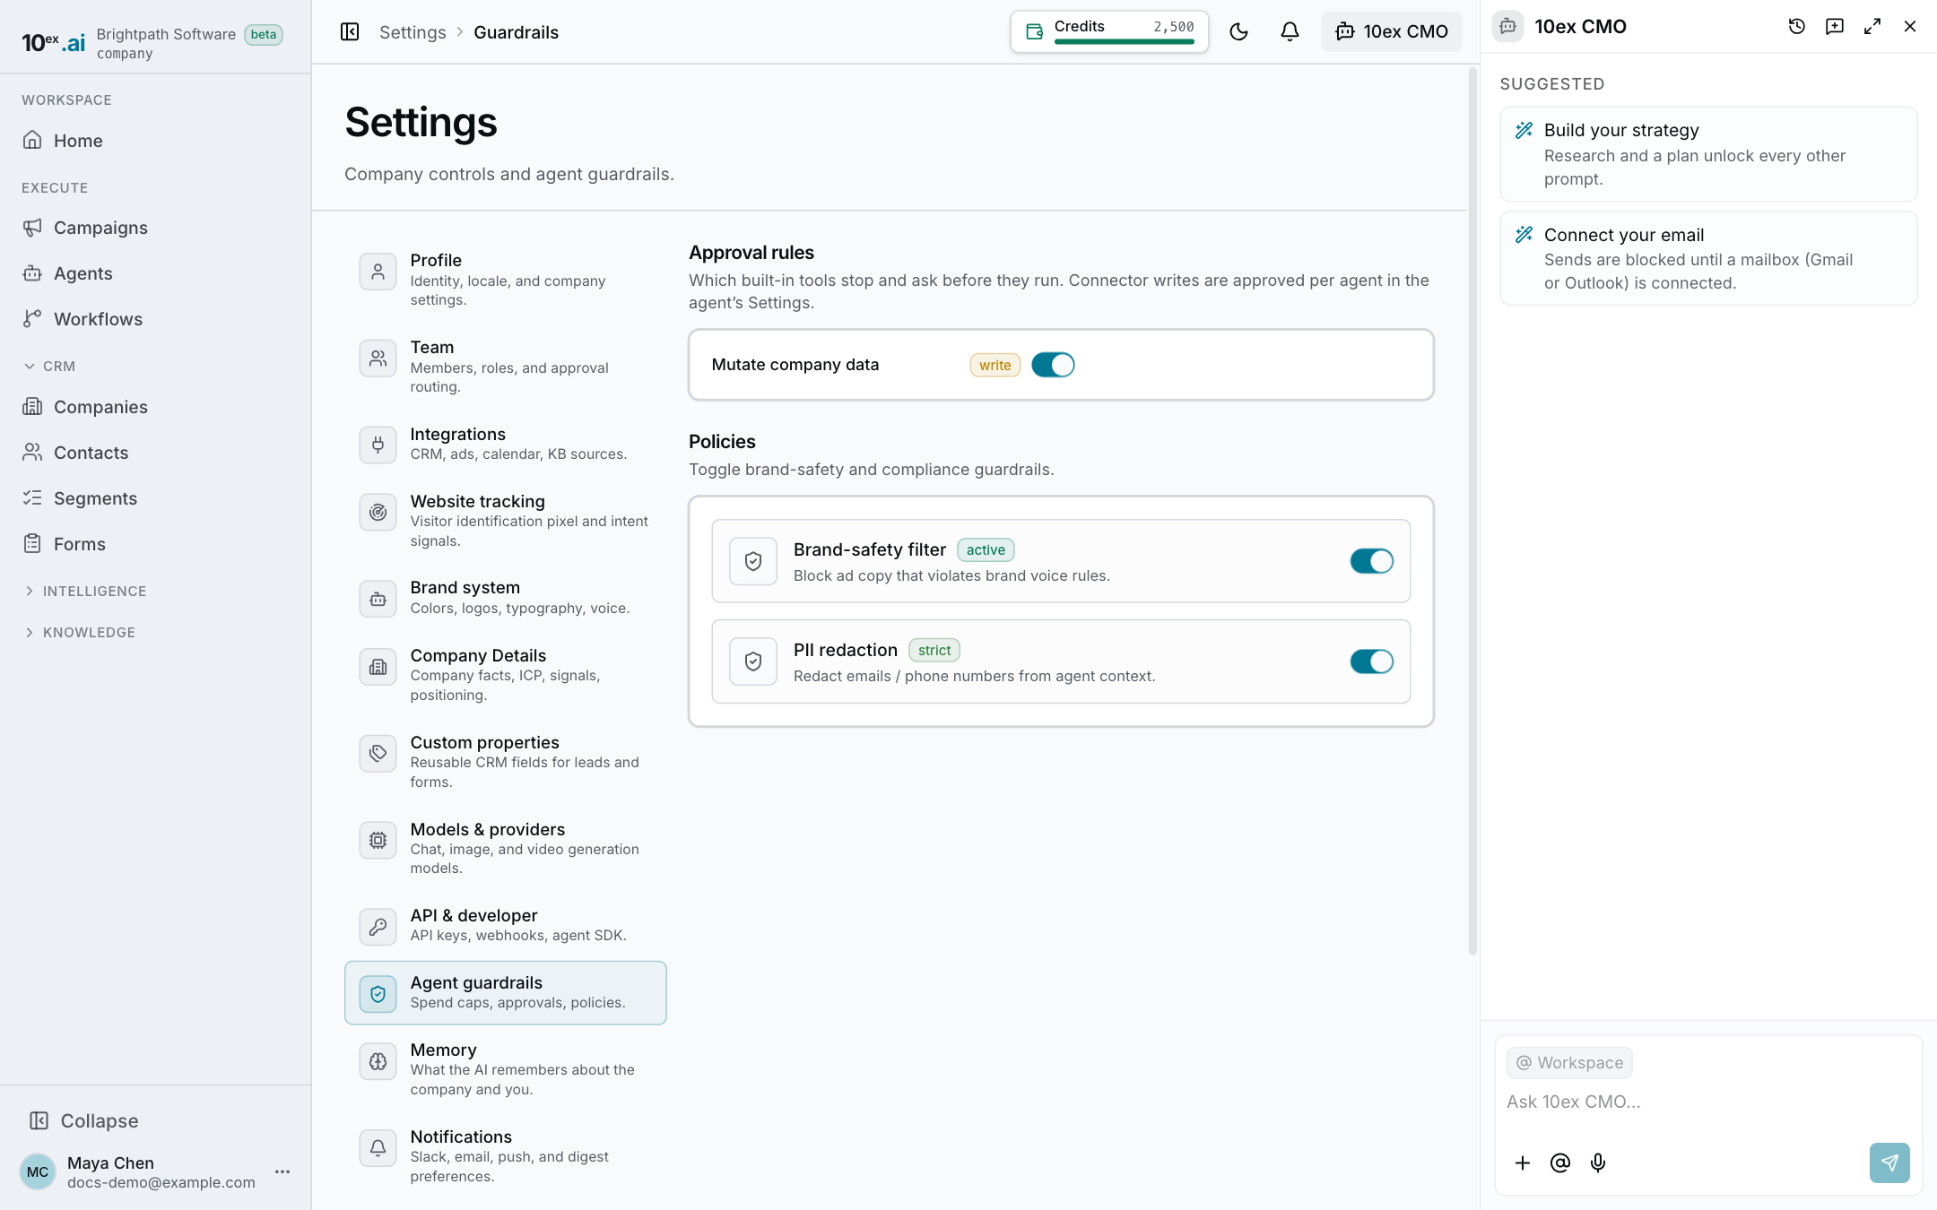Viewport: 1937px width, 1210px height.
Task: Expand the 10ex CMO panel to fullscreen
Action: pos(1872,27)
